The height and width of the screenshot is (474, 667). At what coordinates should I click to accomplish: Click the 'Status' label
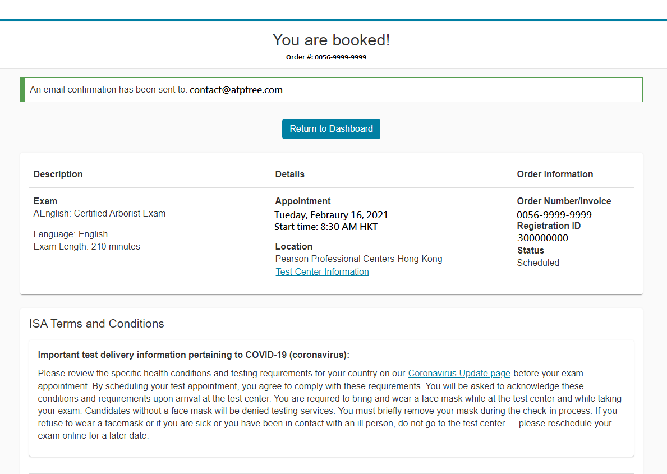coord(531,250)
